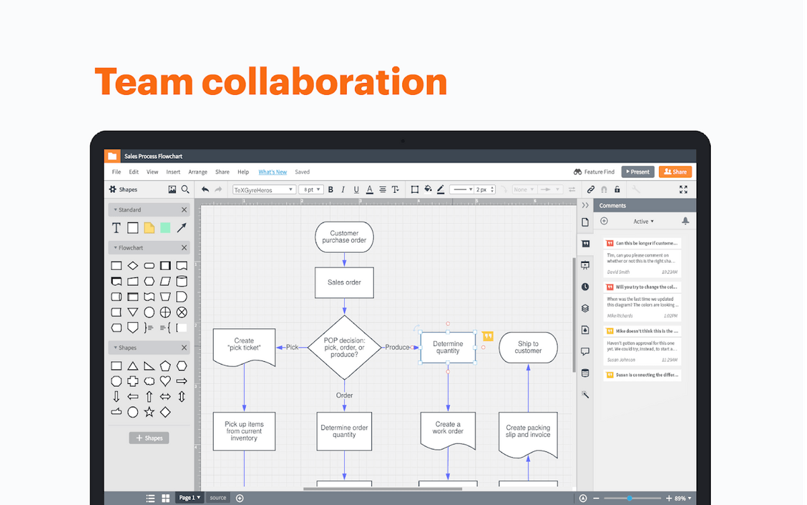Toggle underline formatting
This screenshot has width=807, height=505.
[356, 189]
